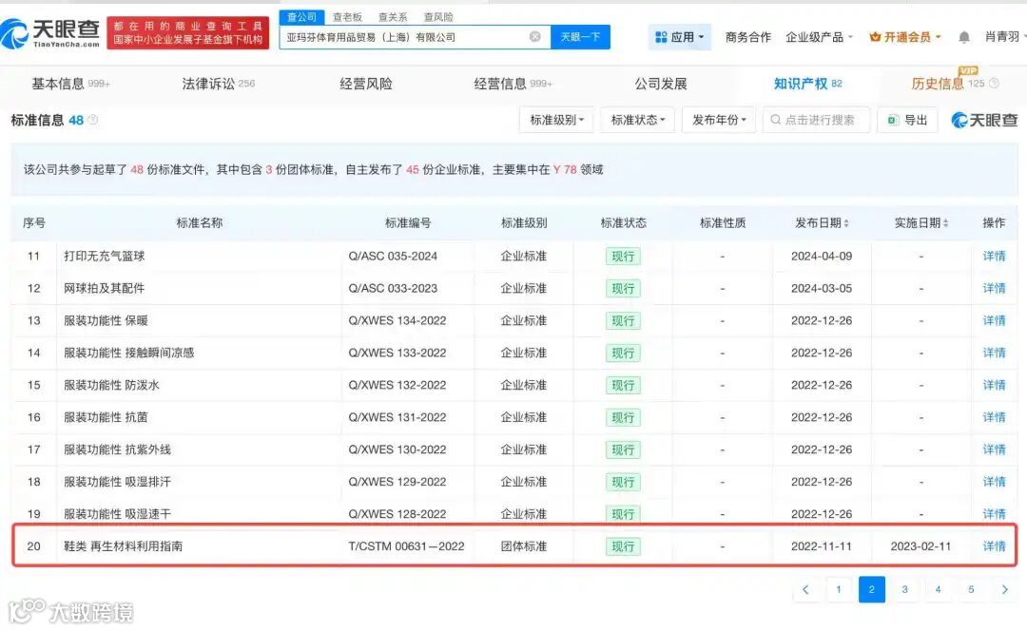The image size is (1027, 631).
Task: Expand the 开通会员 dropdown
Action: [x=905, y=37]
